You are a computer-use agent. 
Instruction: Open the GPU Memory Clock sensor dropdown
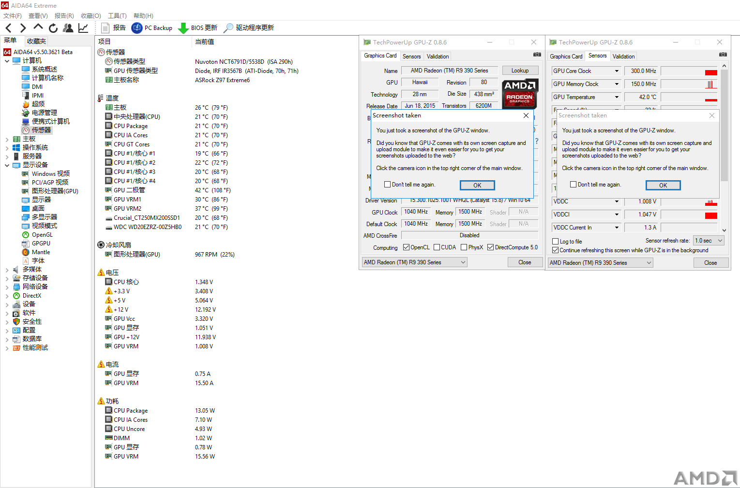point(617,84)
